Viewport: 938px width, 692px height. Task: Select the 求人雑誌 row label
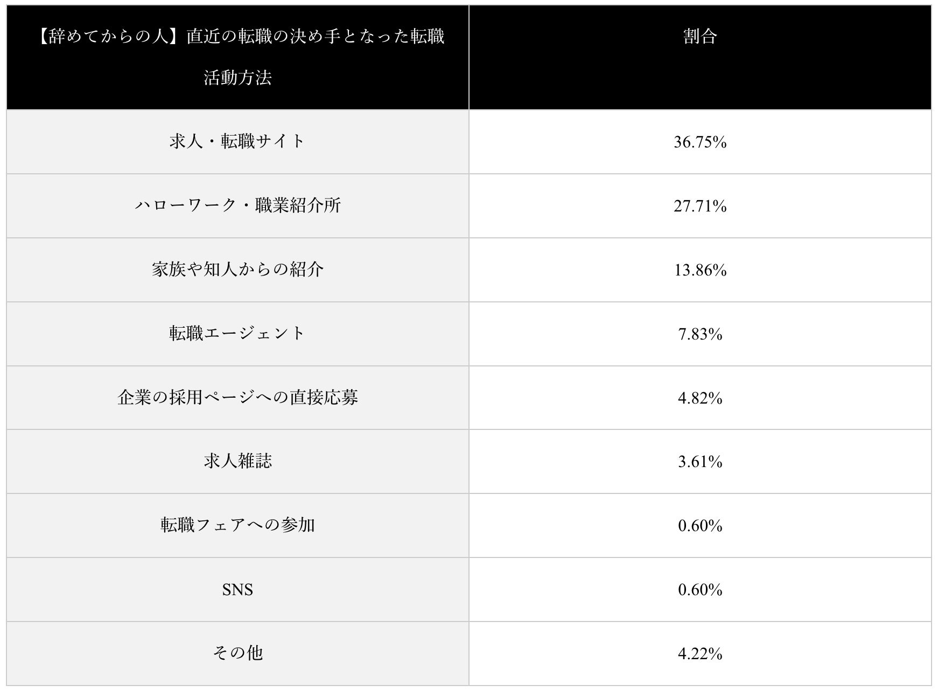point(237,461)
